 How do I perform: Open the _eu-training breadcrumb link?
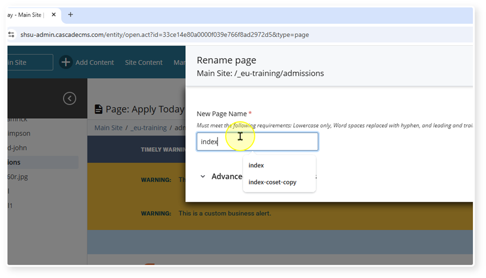tap(148, 128)
